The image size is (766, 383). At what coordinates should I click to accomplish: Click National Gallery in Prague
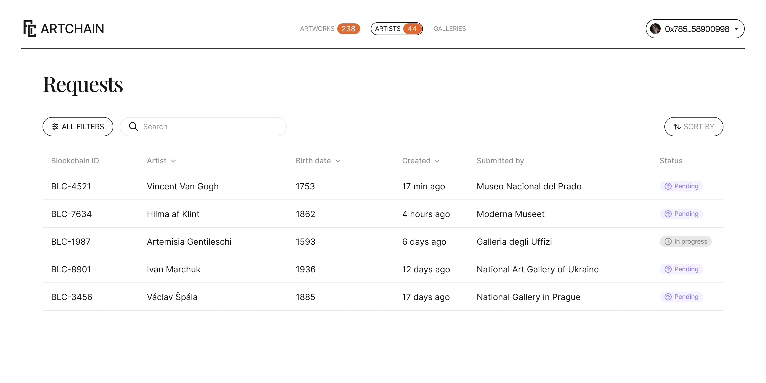[528, 297]
